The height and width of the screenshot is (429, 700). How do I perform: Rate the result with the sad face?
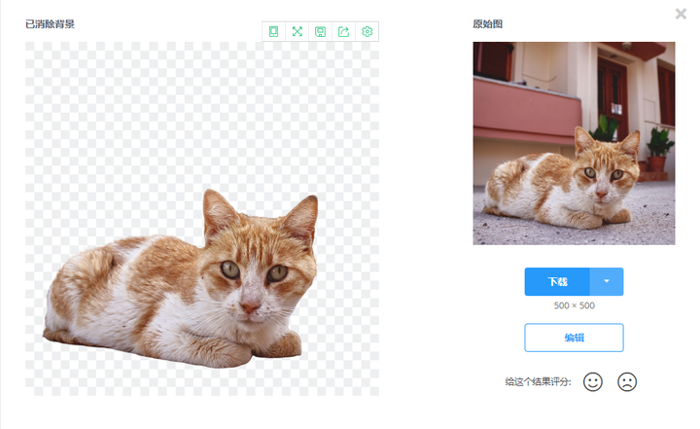click(627, 382)
